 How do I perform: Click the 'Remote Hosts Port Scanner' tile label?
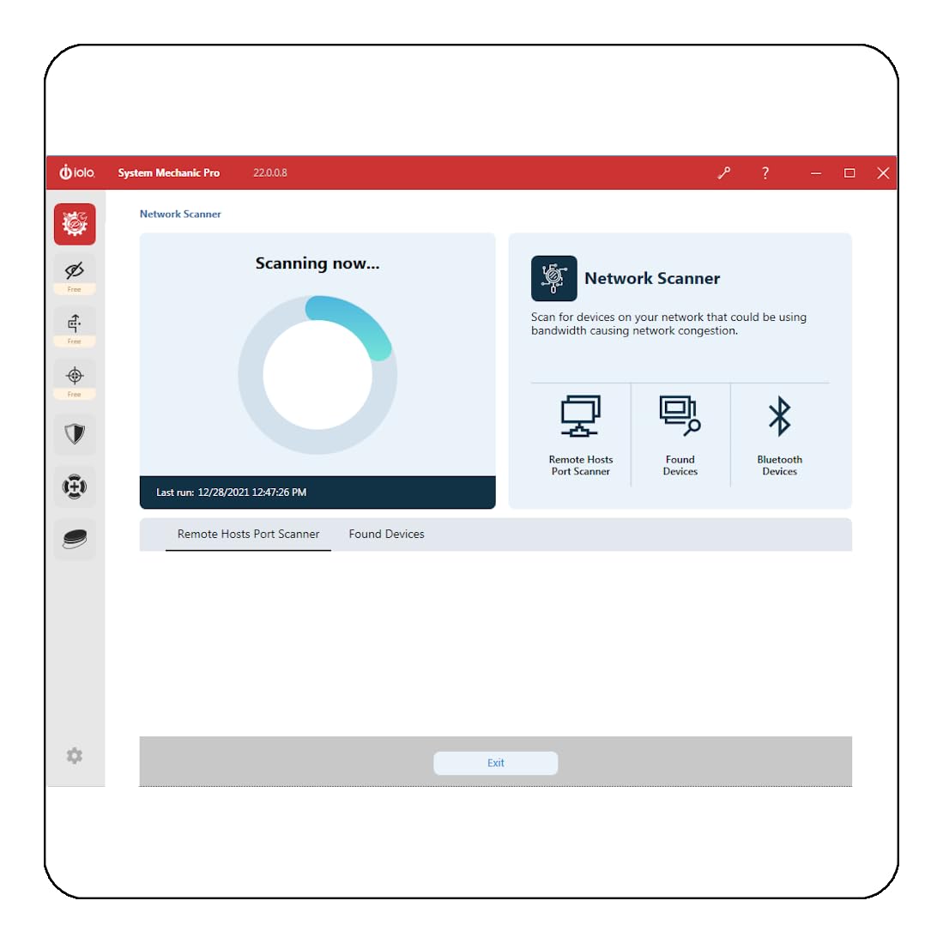(x=580, y=465)
